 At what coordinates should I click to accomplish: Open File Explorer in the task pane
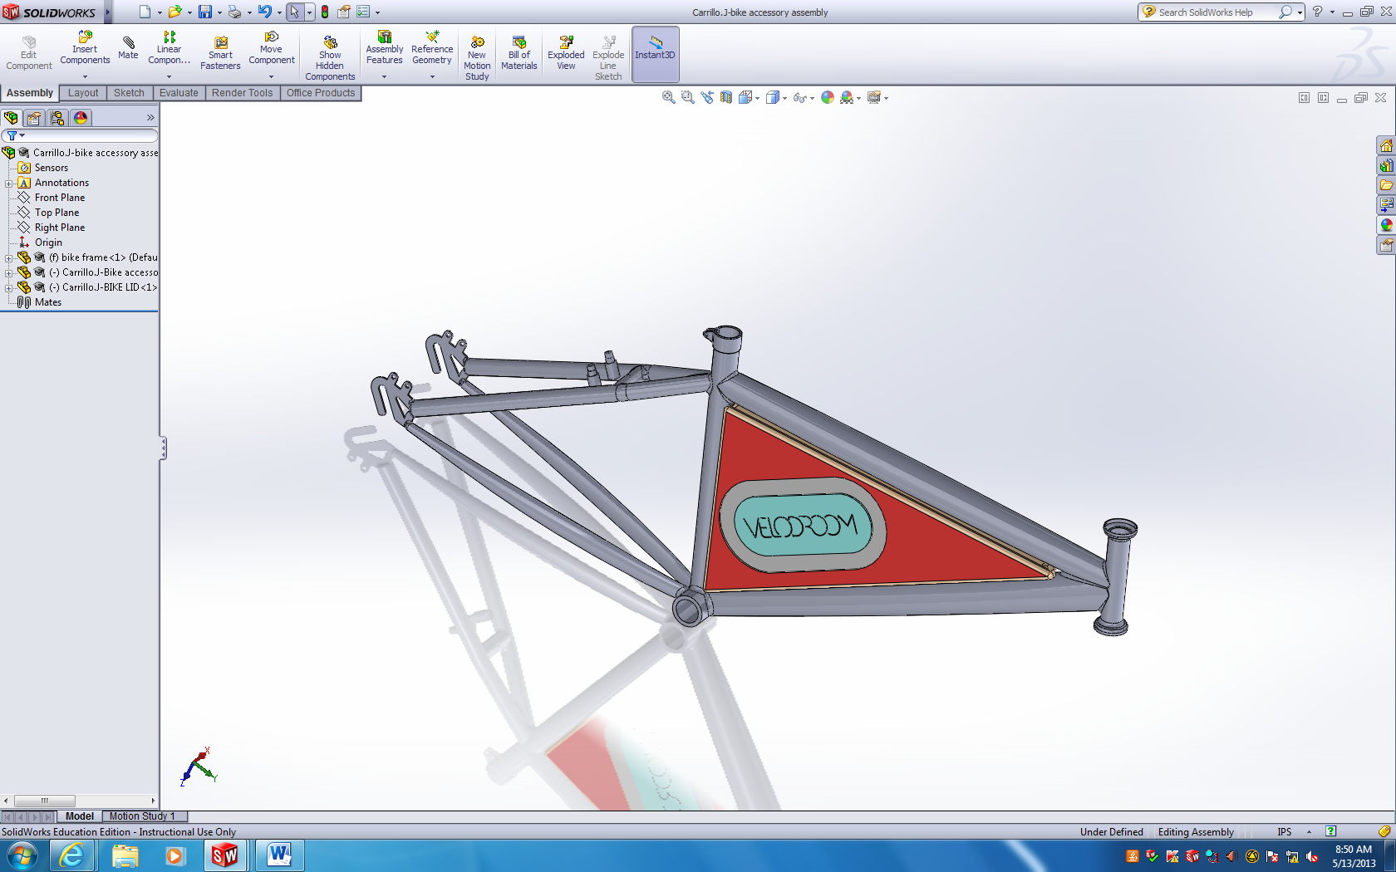coord(1386,185)
